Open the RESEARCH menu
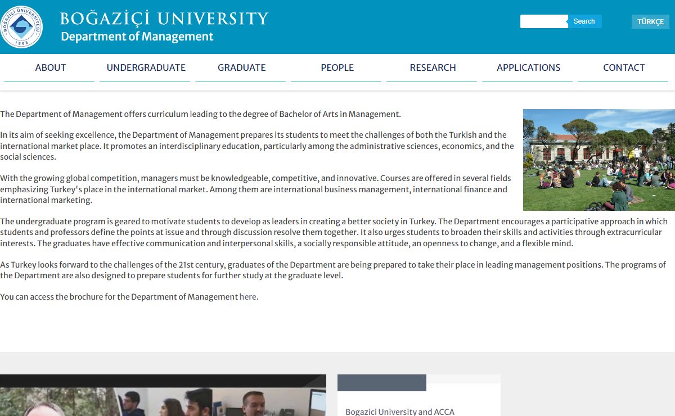The width and height of the screenshot is (675, 416). point(433,68)
